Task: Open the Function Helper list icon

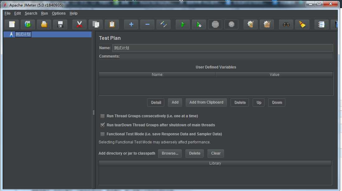Action: 321,24
